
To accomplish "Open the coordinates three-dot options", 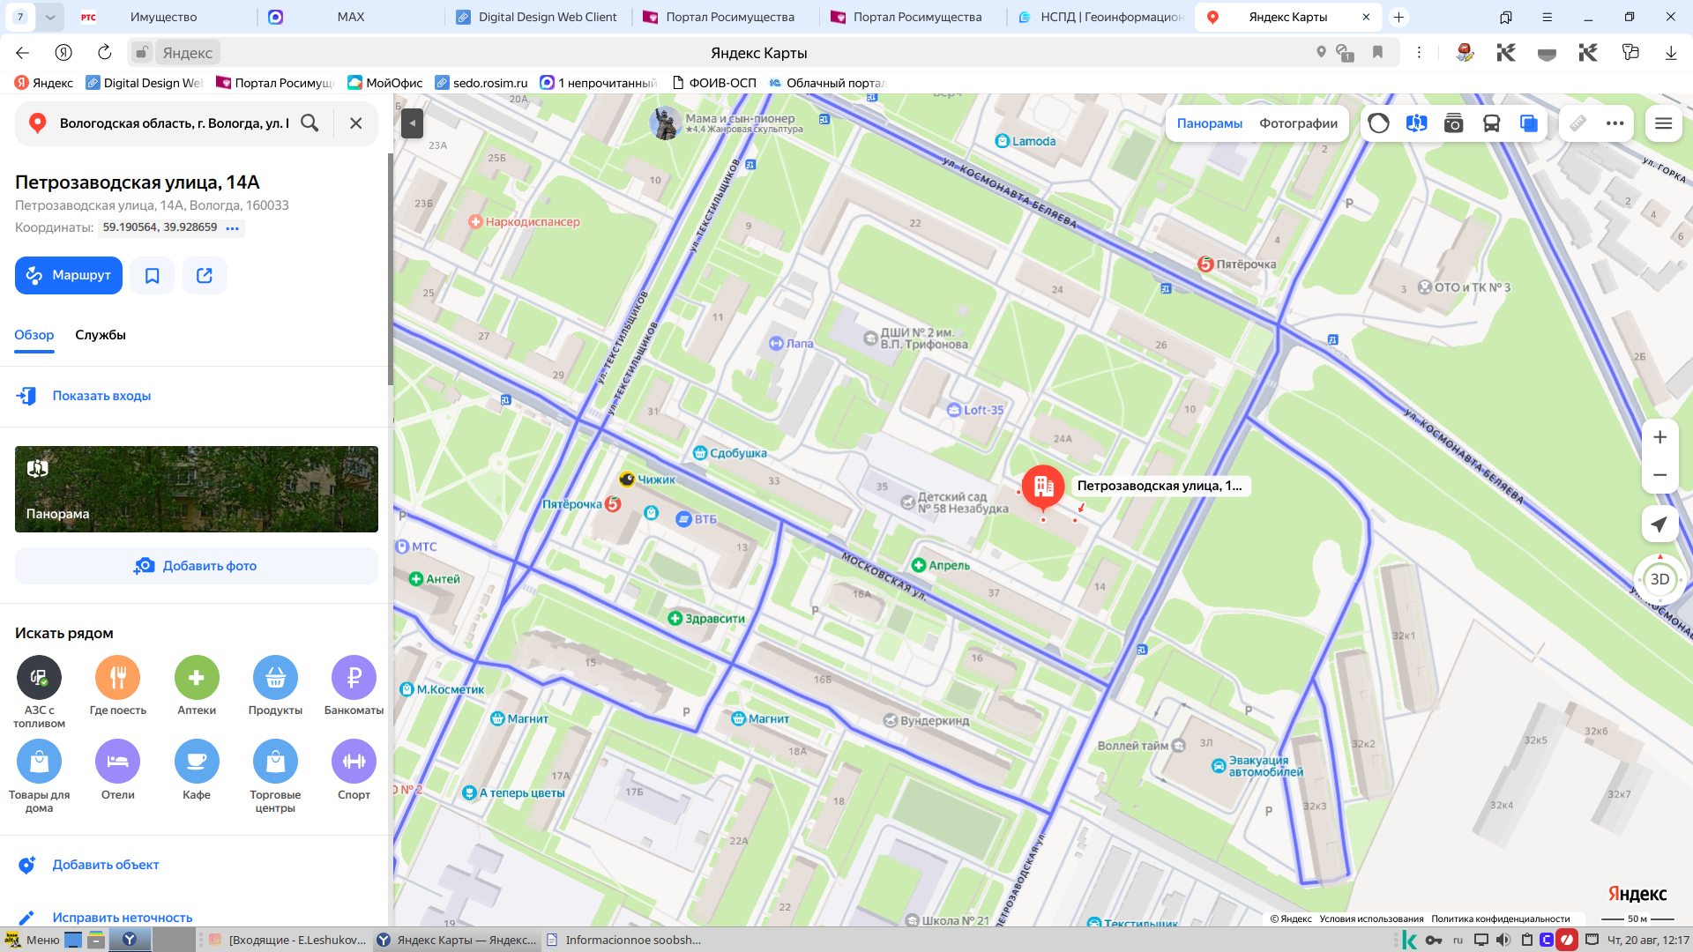I will pyautogui.click(x=233, y=227).
